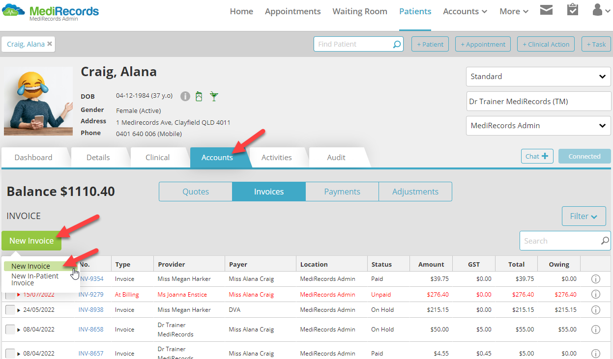
Task: Open info icon for INV-9354 row
Action: point(595,279)
